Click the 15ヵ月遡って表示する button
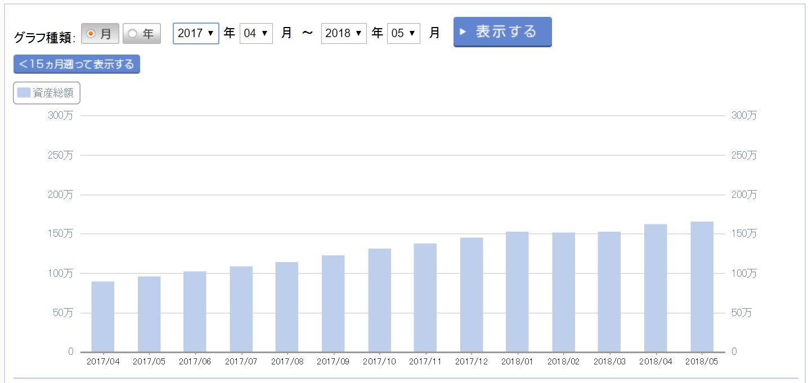This screenshot has width=808, height=383. (x=77, y=64)
